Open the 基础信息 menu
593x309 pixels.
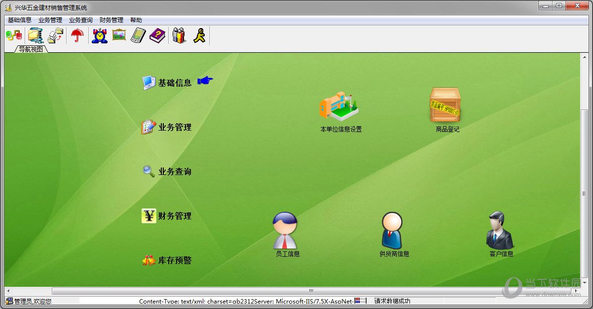(20, 20)
